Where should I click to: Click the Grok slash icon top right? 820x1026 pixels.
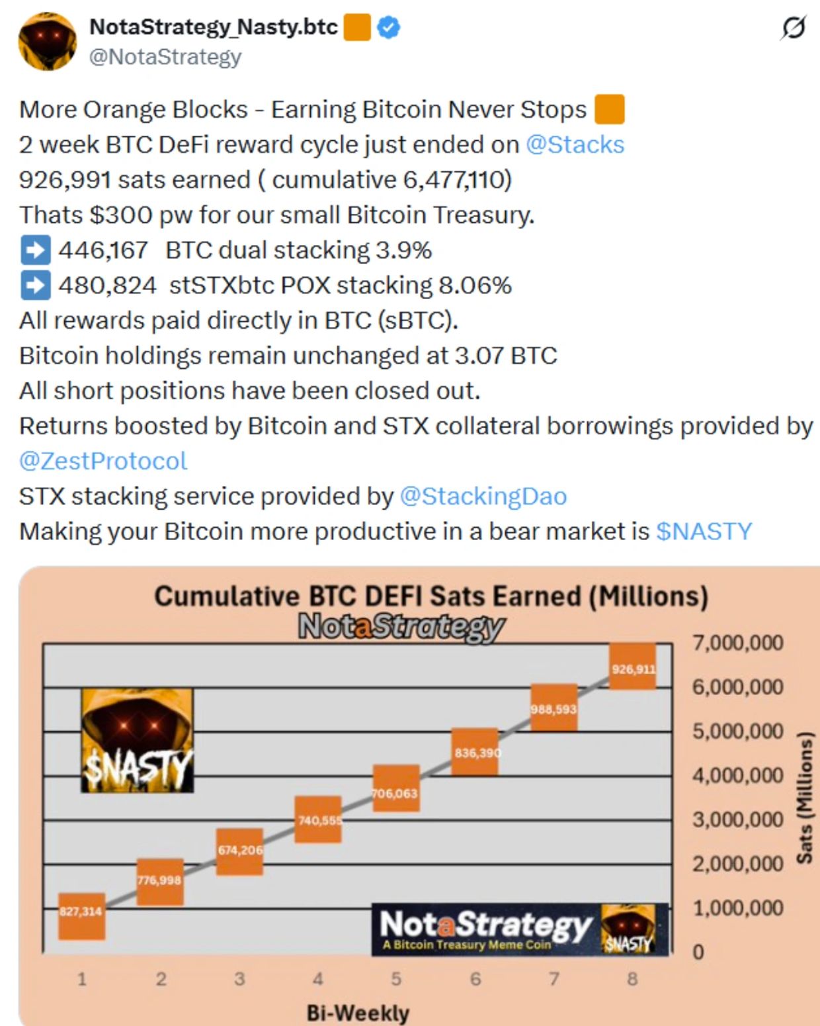click(x=793, y=28)
